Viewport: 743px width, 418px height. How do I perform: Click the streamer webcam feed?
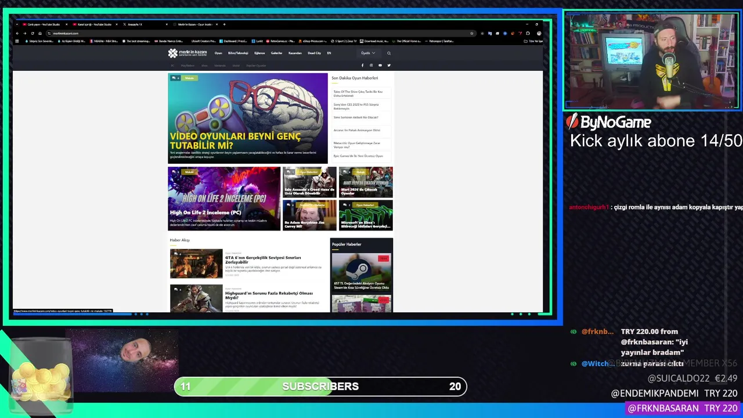(652, 61)
